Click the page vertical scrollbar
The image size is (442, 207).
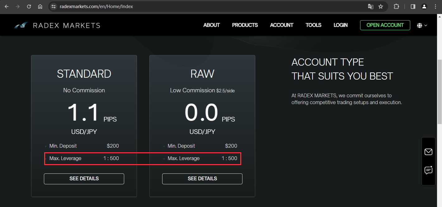[x=440, y=92]
